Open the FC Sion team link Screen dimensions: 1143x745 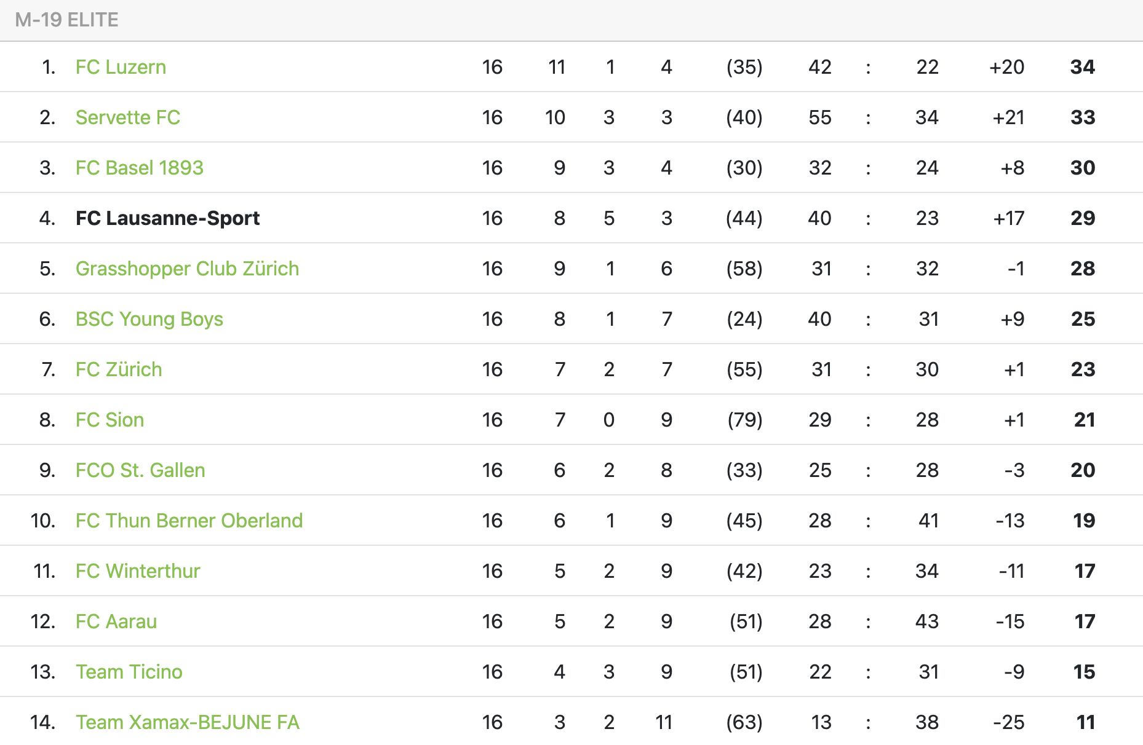click(110, 420)
